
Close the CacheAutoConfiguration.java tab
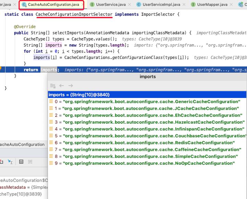[x=82, y=4]
